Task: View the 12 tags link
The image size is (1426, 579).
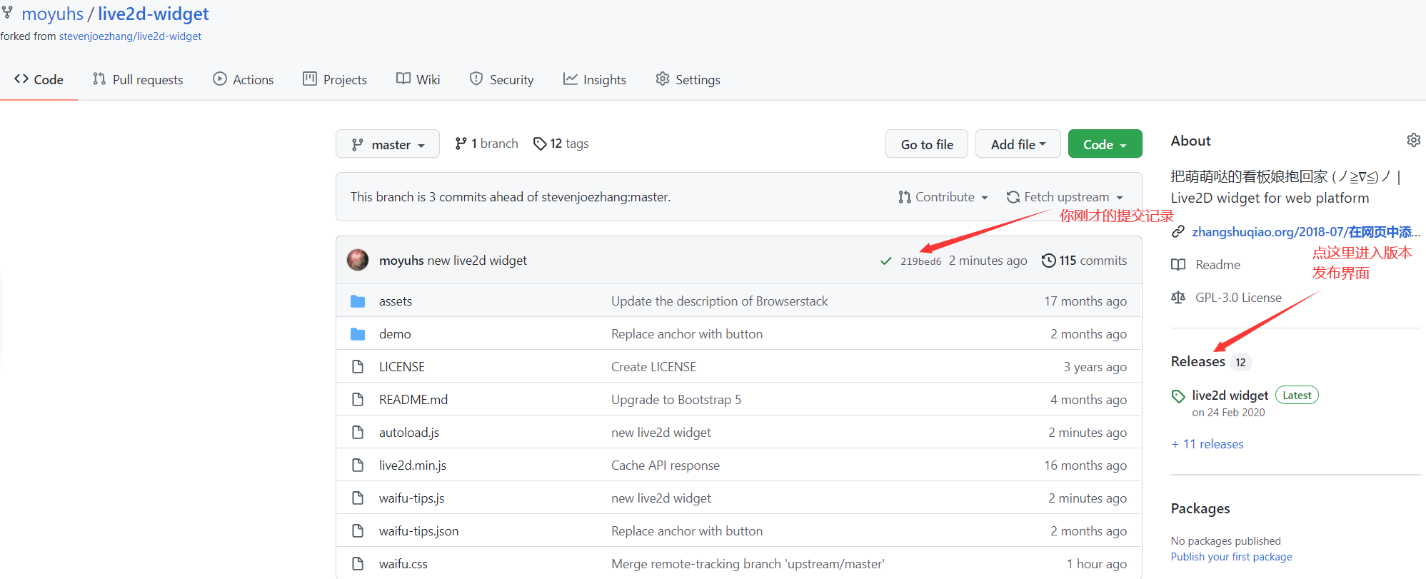Action: tap(561, 144)
